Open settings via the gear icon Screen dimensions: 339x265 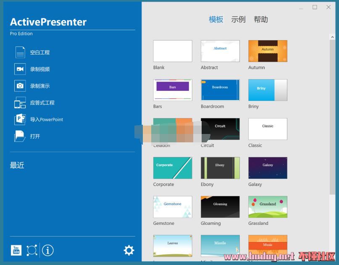(129, 250)
